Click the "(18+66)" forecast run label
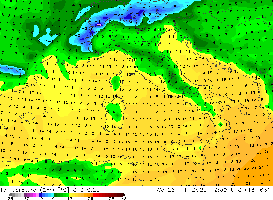This screenshot has height=200, width=273. [257, 190]
